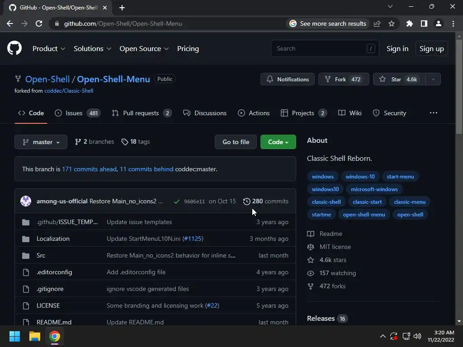Open the Localization folder
The image size is (463, 347).
pyautogui.click(x=53, y=239)
